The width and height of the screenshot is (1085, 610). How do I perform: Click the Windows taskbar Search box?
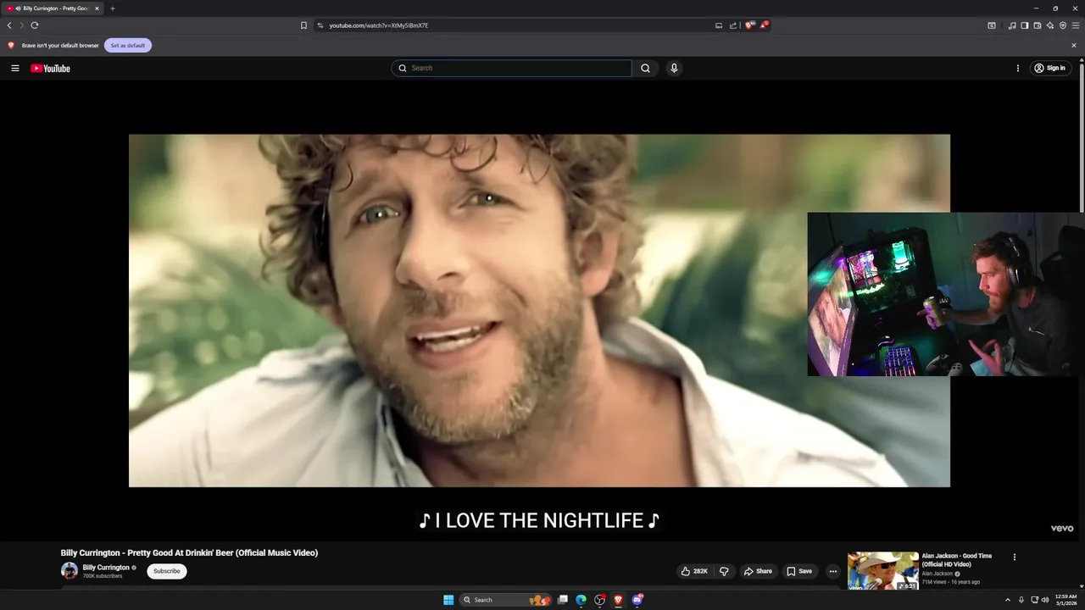(x=506, y=600)
